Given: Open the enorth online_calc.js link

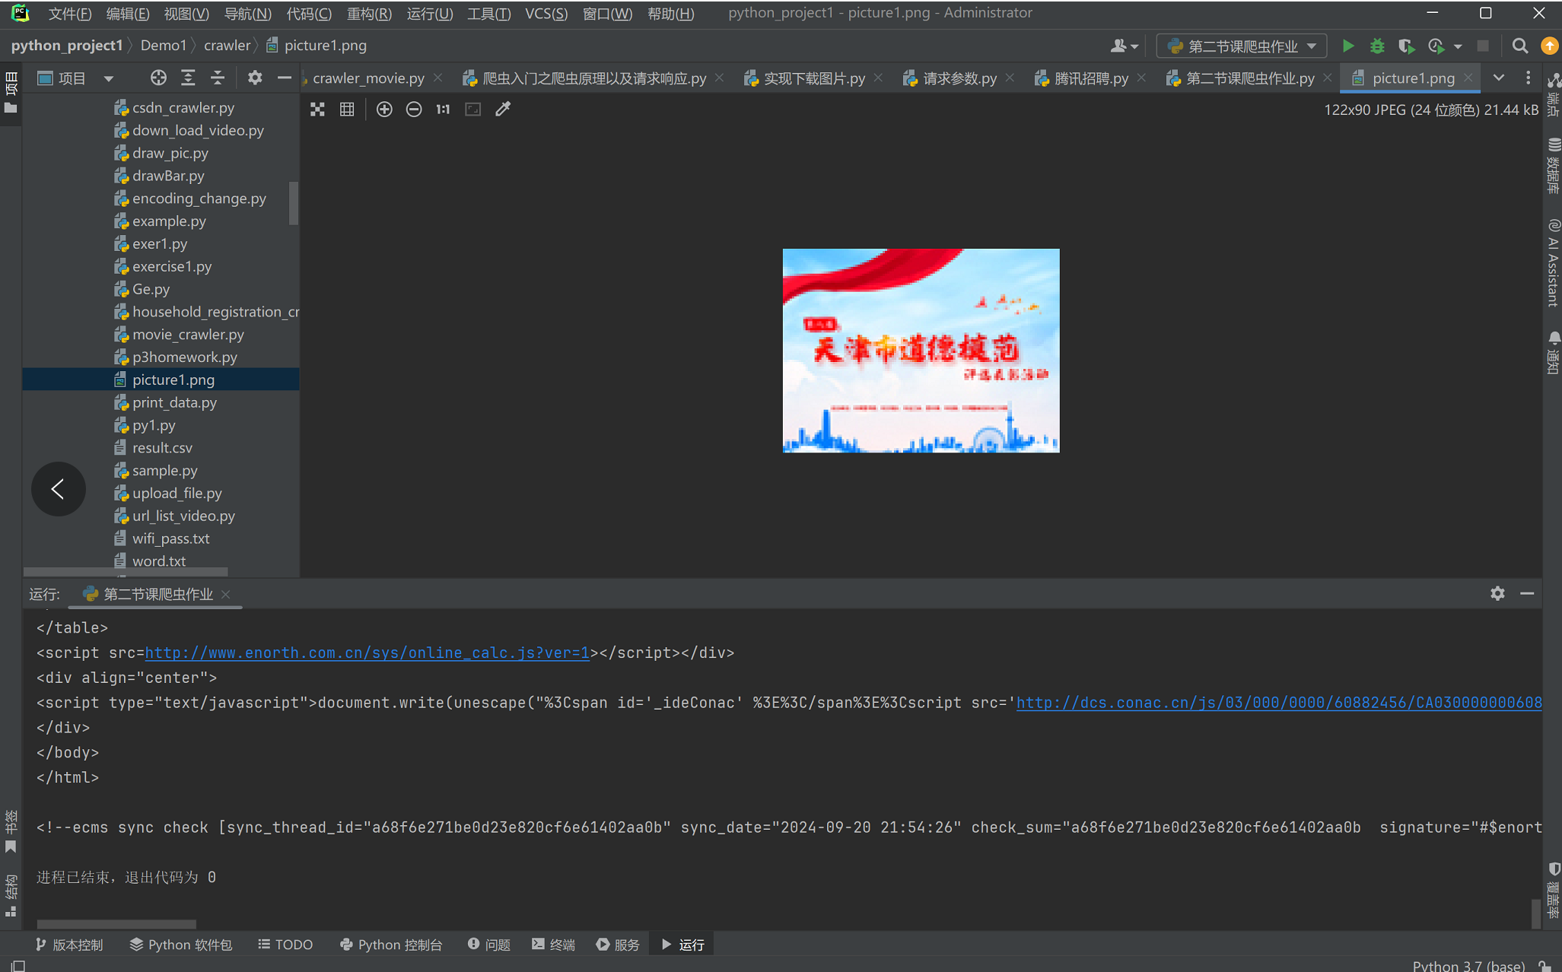Looking at the screenshot, I should 367,653.
